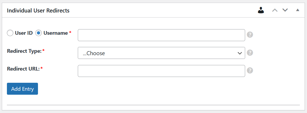The width and height of the screenshot is (307, 113).
Task: Click the "User ID" label text
Action: pyautogui.click(x=24, y=33)
